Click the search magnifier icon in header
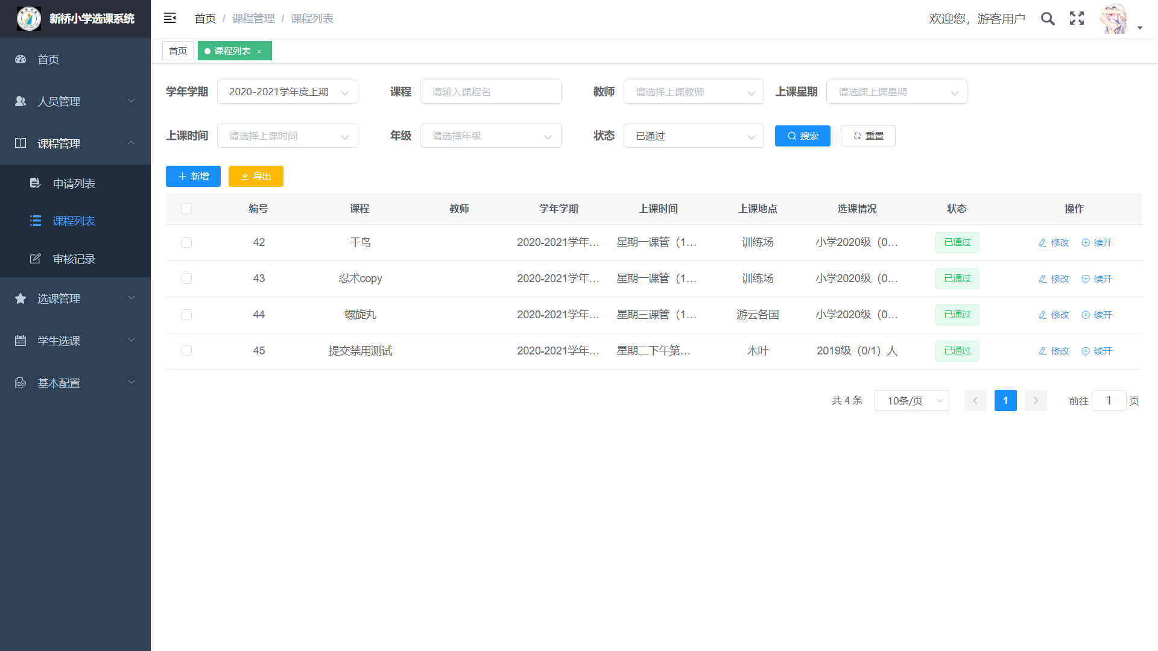1158x651 pixels. coord(1048,19)
